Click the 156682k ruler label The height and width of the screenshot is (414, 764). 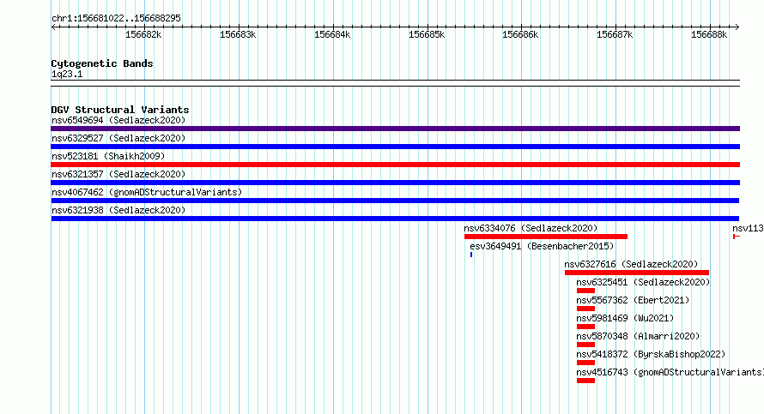(x=143, y=34)
